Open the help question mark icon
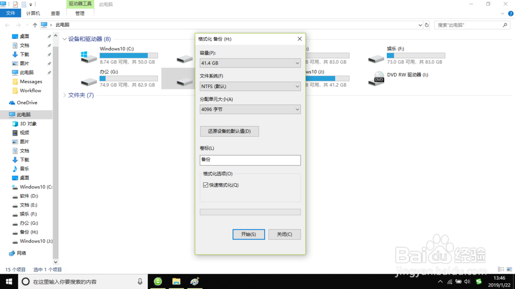 511,13
